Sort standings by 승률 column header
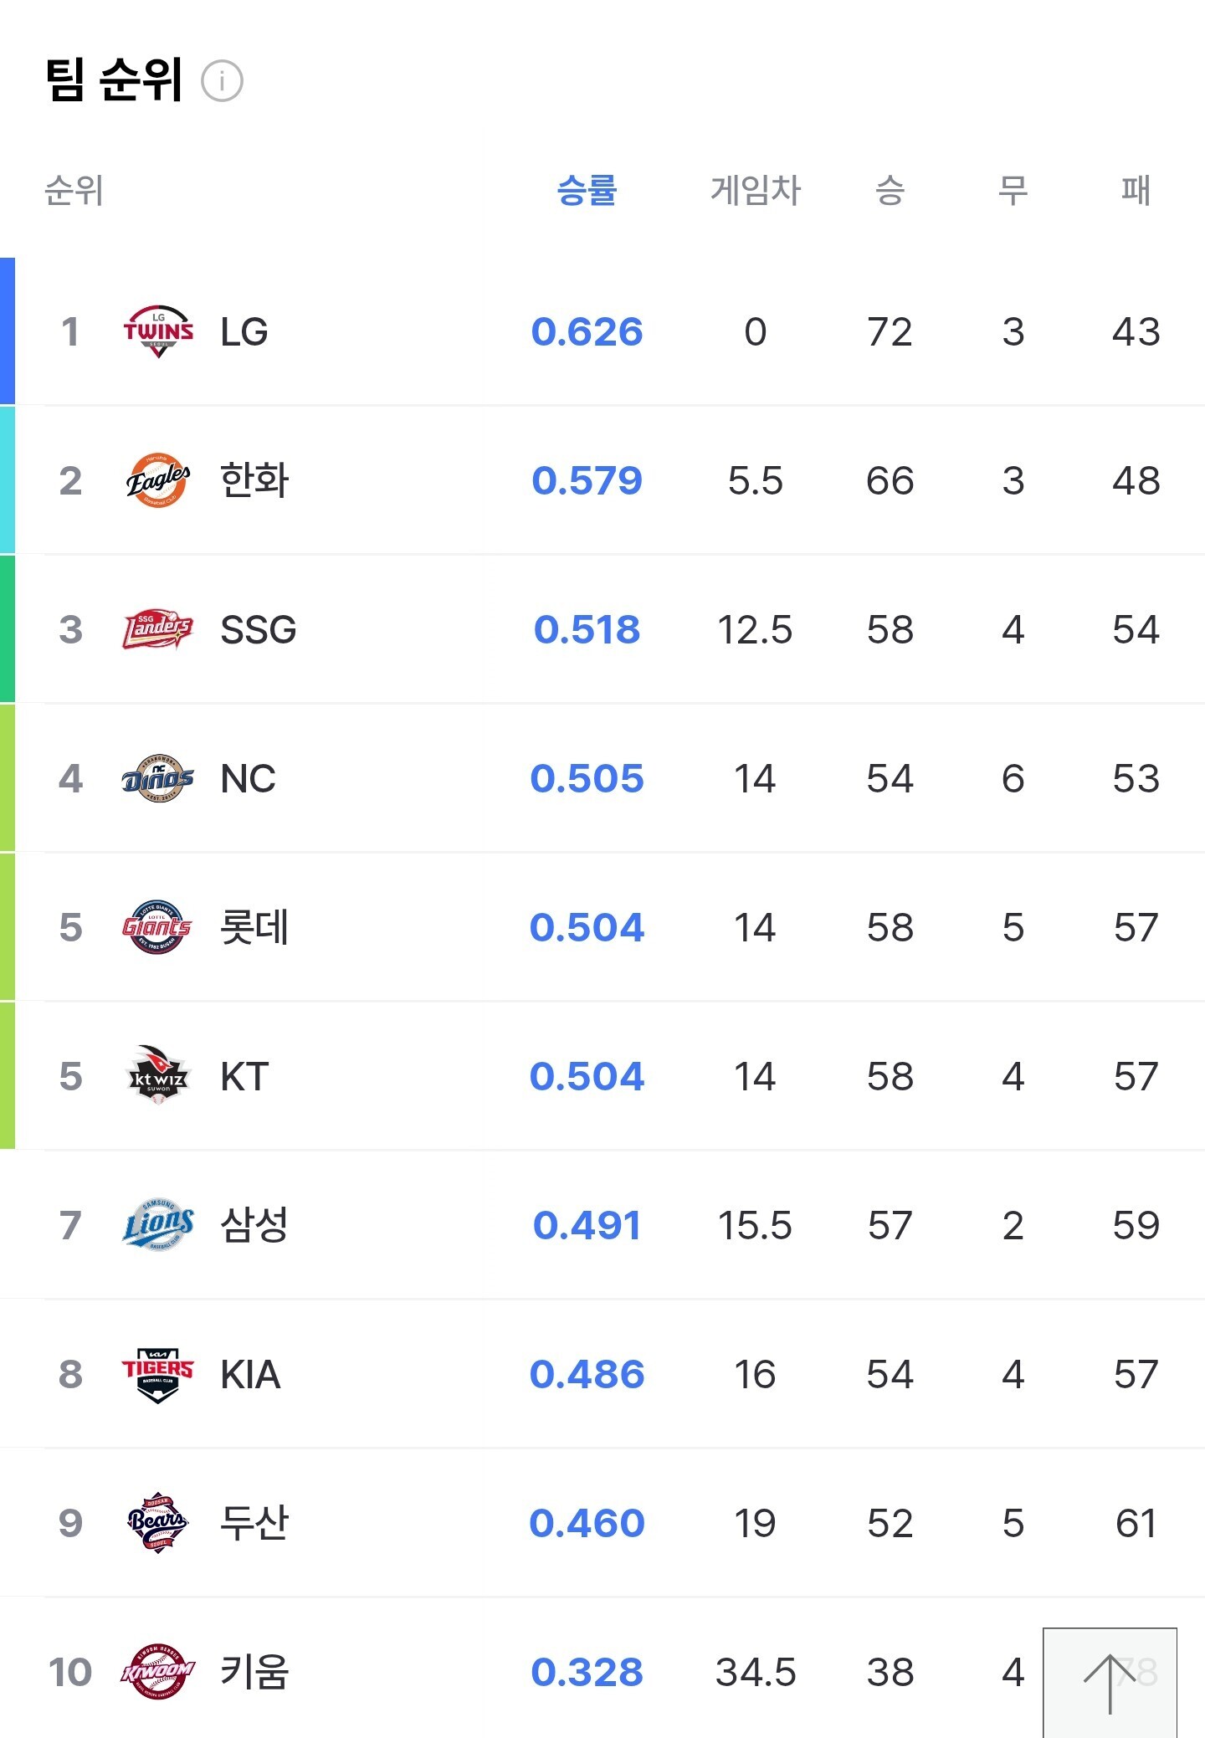The width and height of the screenshot is (1205, 1738). (x=587, y=191)
